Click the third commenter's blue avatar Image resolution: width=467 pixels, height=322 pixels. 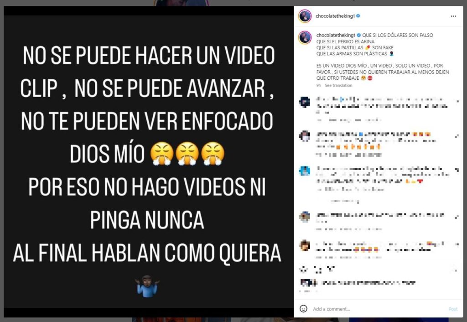pos(305,171)
